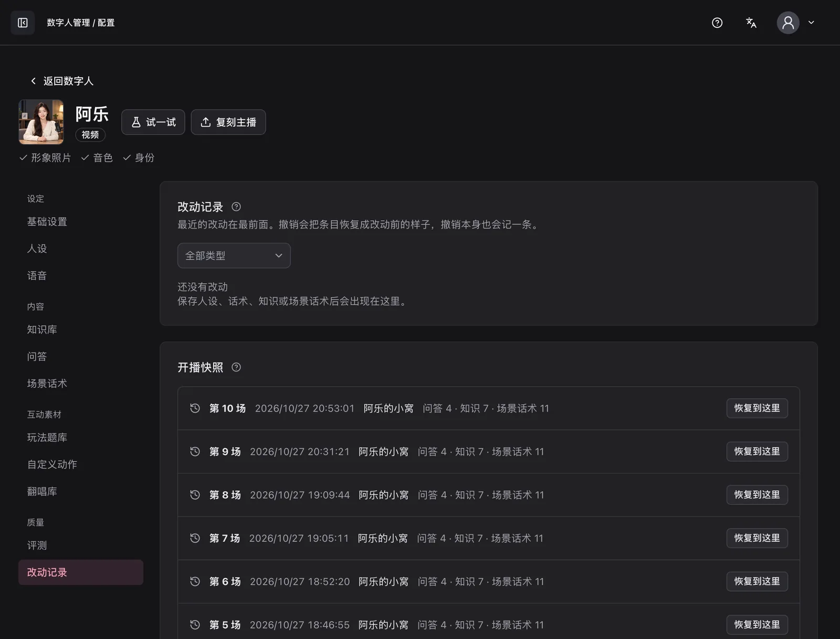Click the 试一试 button
This screenshot has width=840, height=639.
[x=153, y=122]
